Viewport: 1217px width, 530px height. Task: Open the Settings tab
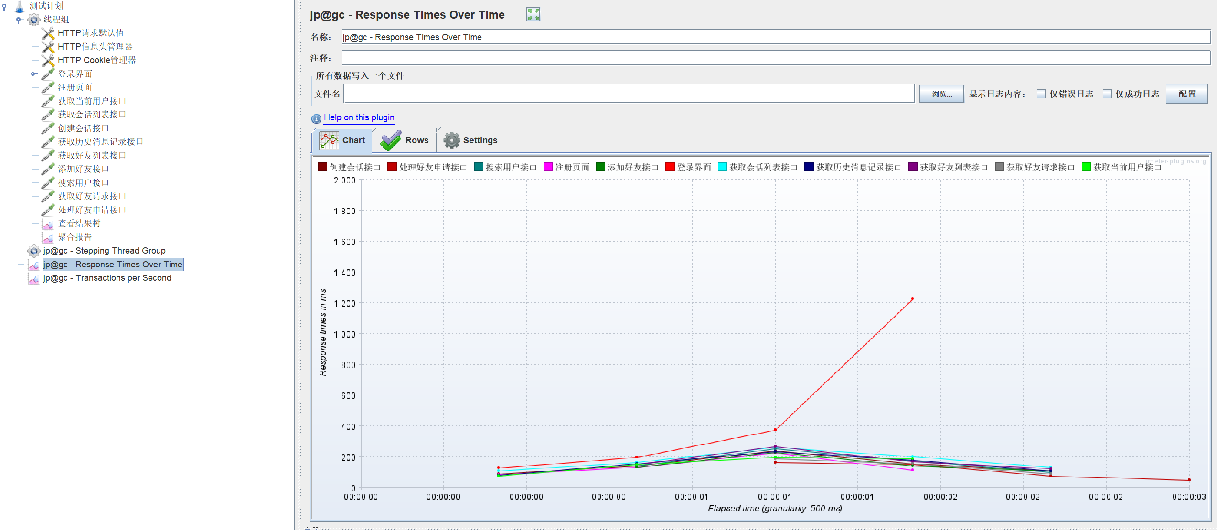(x=471, y=140)
